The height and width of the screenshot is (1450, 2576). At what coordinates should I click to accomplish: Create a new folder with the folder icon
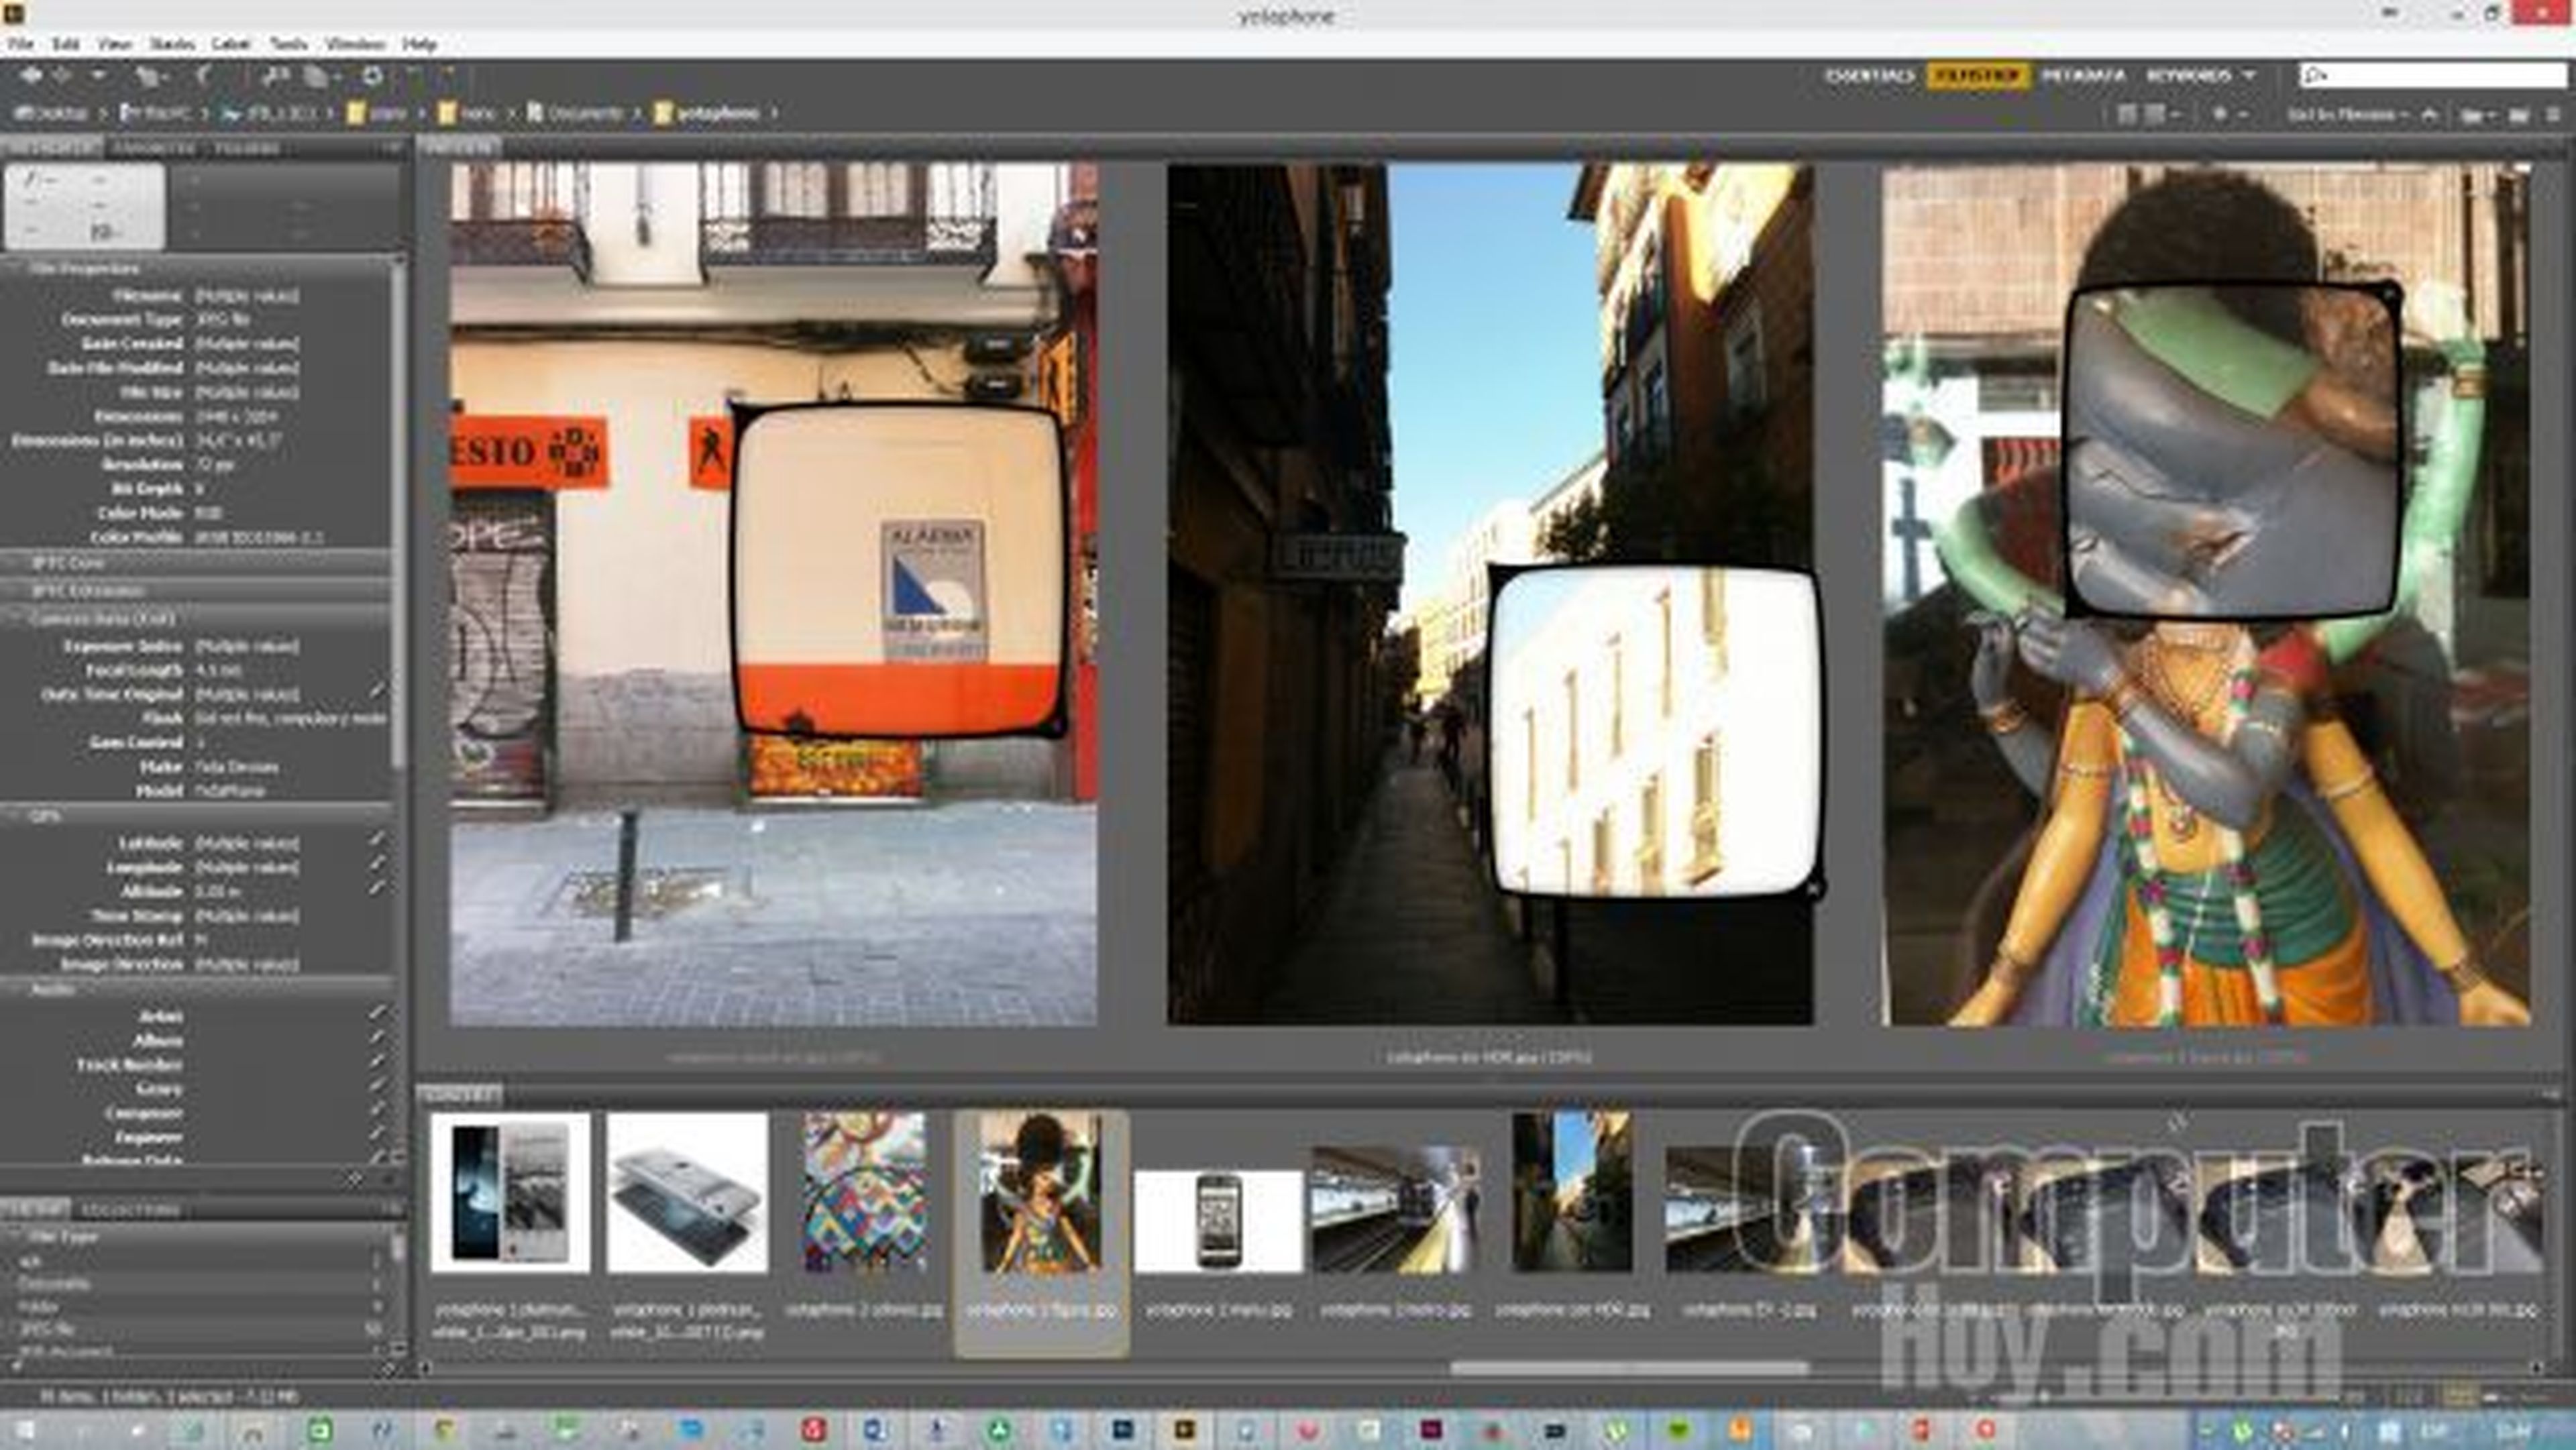click(x=2519, y=115)
